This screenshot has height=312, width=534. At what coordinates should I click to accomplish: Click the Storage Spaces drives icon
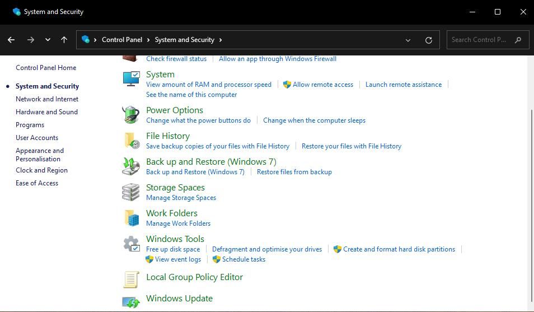tap(131, 192)
